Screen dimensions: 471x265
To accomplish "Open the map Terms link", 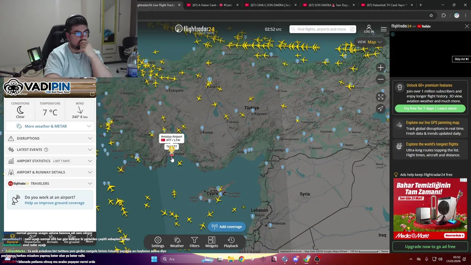I will (x=385, y=251).
